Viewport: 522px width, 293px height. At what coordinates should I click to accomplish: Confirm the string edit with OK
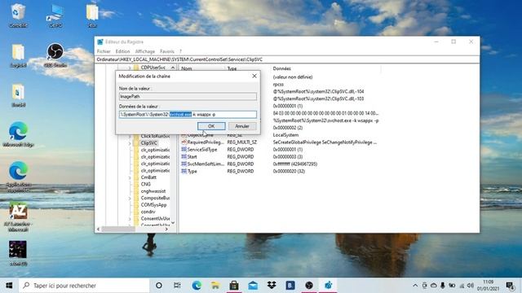tap(211, 126)
